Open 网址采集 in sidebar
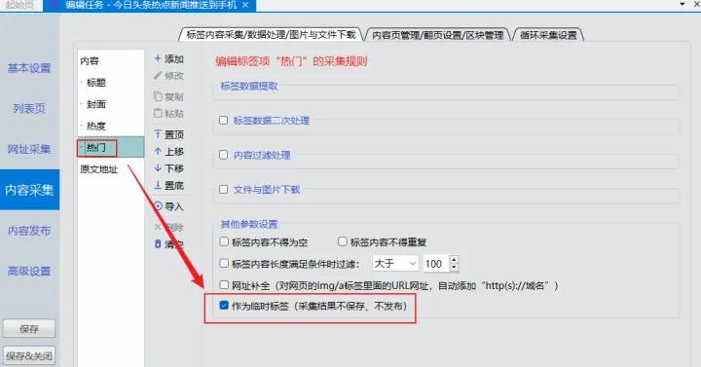701x367 pixels. coord(29,149)
